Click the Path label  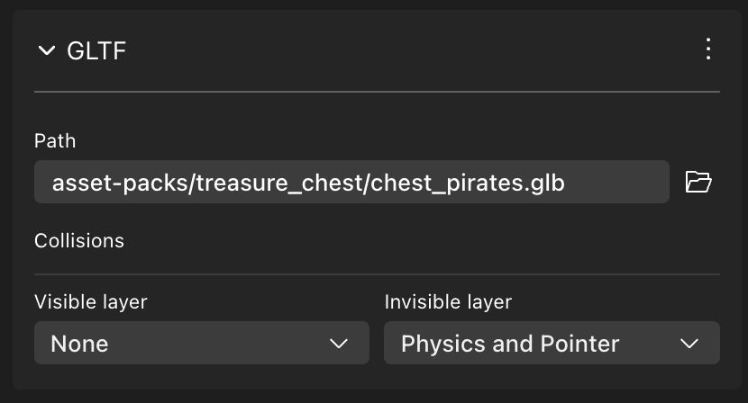55,140
